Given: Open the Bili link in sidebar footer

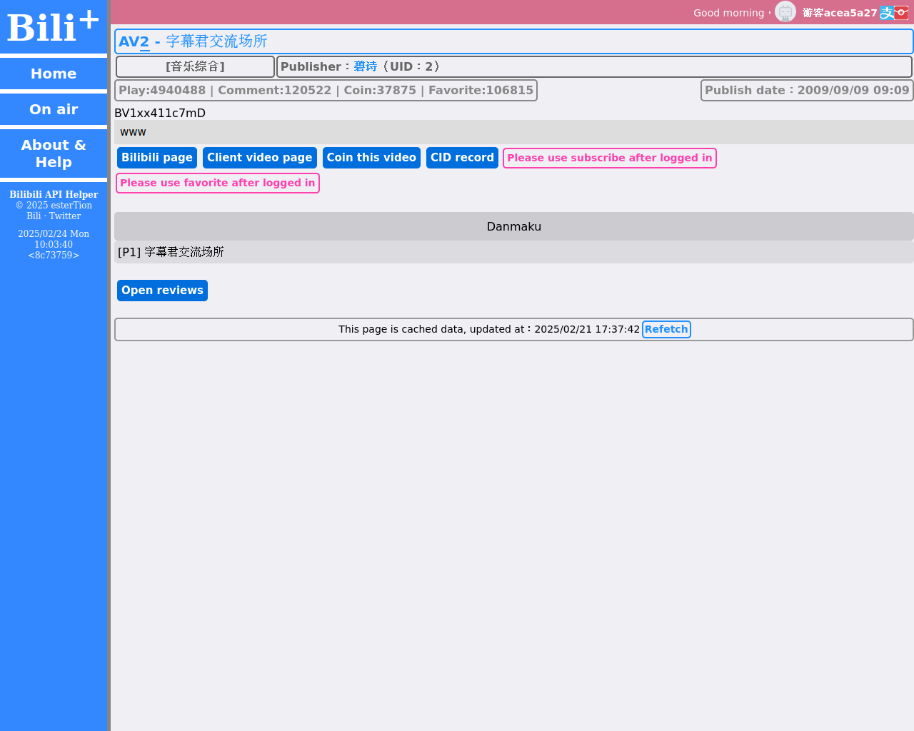Looking at the screenshot, I should [34, 216].
